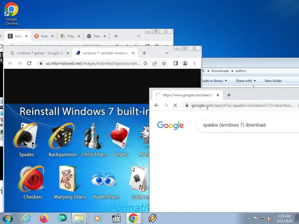299x224 pixels.
Task: Click the Chess Titans icon
Action: tap(93, 136)
